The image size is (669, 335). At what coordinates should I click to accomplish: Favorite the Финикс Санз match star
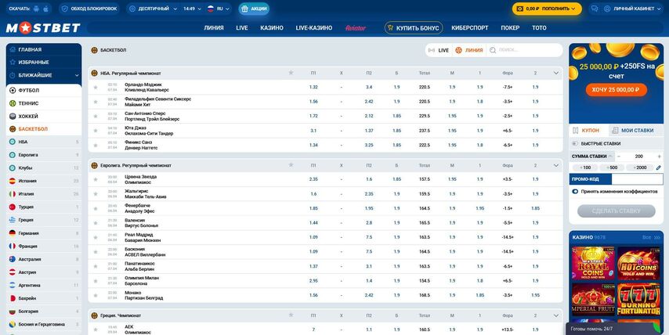pyautogui.click(x=95, y=146)
